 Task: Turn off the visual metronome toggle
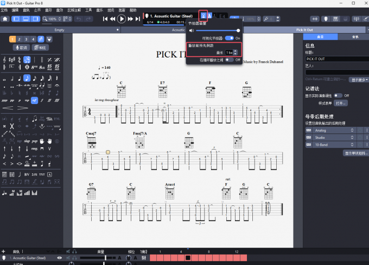pos(230,38)
